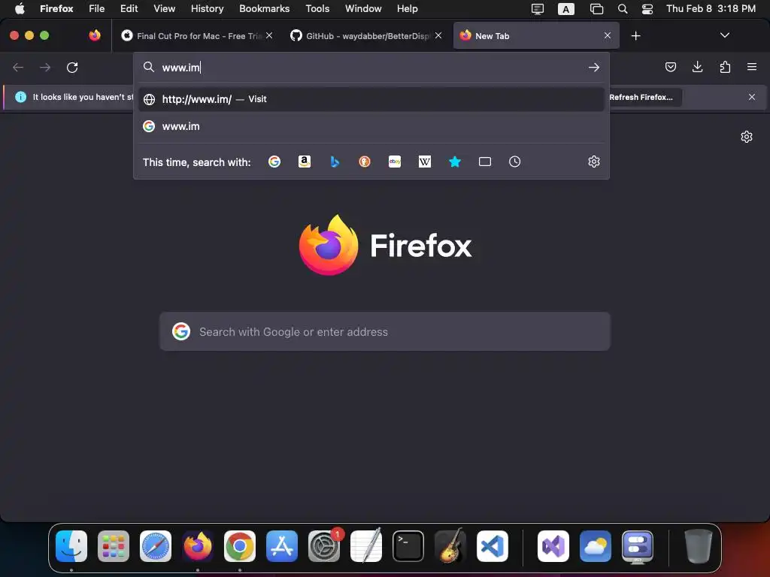The height and width of the screenshot is (577, 770).
Task: Open the Bookmarks menu
Action: pyautogui.click(x=264, y=8)
